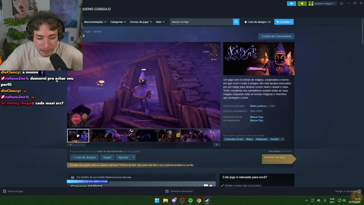Viewport: 364px width, 205px height.
Task: Go to Próximo da lista
Action: (x=279, y=159)
